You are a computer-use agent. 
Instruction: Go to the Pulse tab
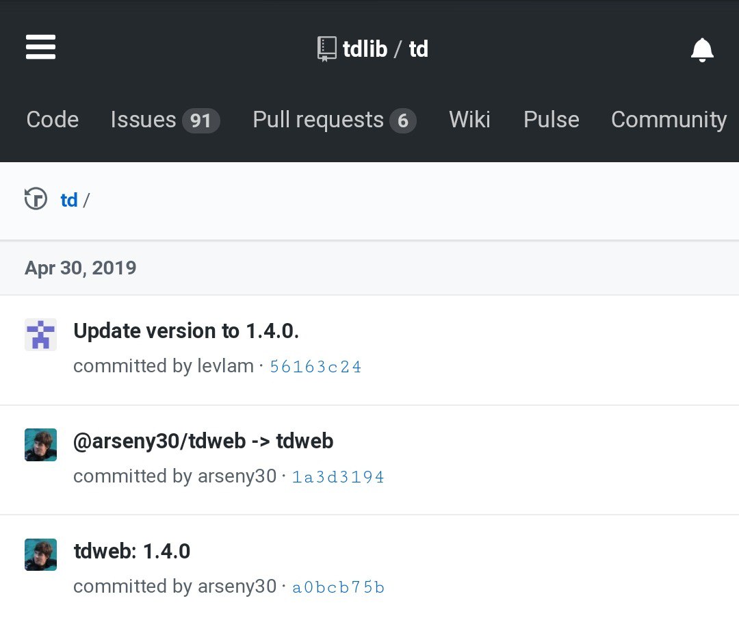click(x=551, y=120)
